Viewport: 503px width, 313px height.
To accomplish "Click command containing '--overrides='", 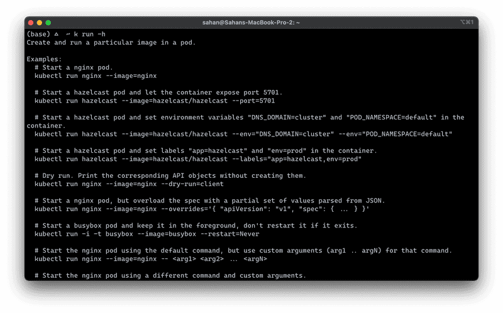I will pyautogui.click(x=202, y=209).
